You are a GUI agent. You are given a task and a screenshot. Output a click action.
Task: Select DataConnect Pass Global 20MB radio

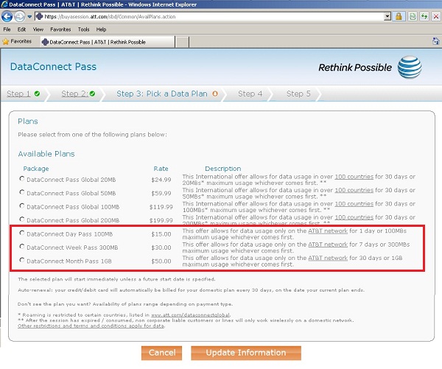click(21, 179)
